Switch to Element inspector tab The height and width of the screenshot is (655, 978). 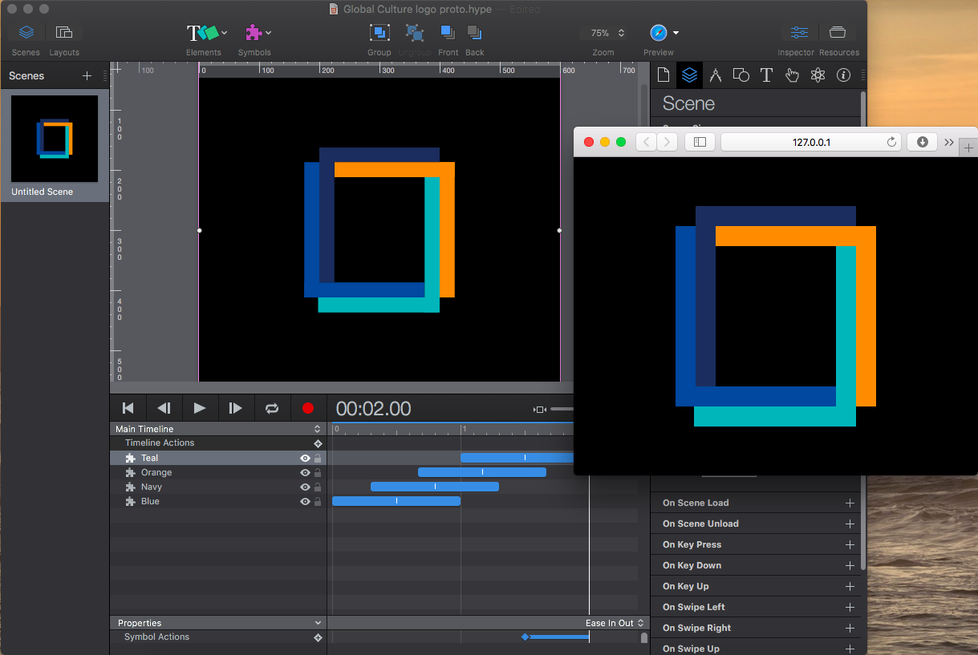(x=741, y=75)
